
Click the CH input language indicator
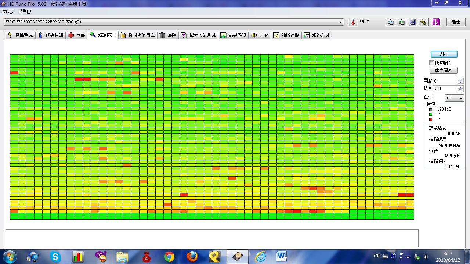click(x=377, y=256)
